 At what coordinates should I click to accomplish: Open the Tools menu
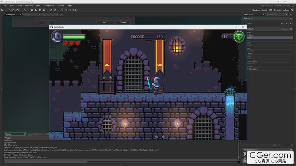click(x=38, y=6)
